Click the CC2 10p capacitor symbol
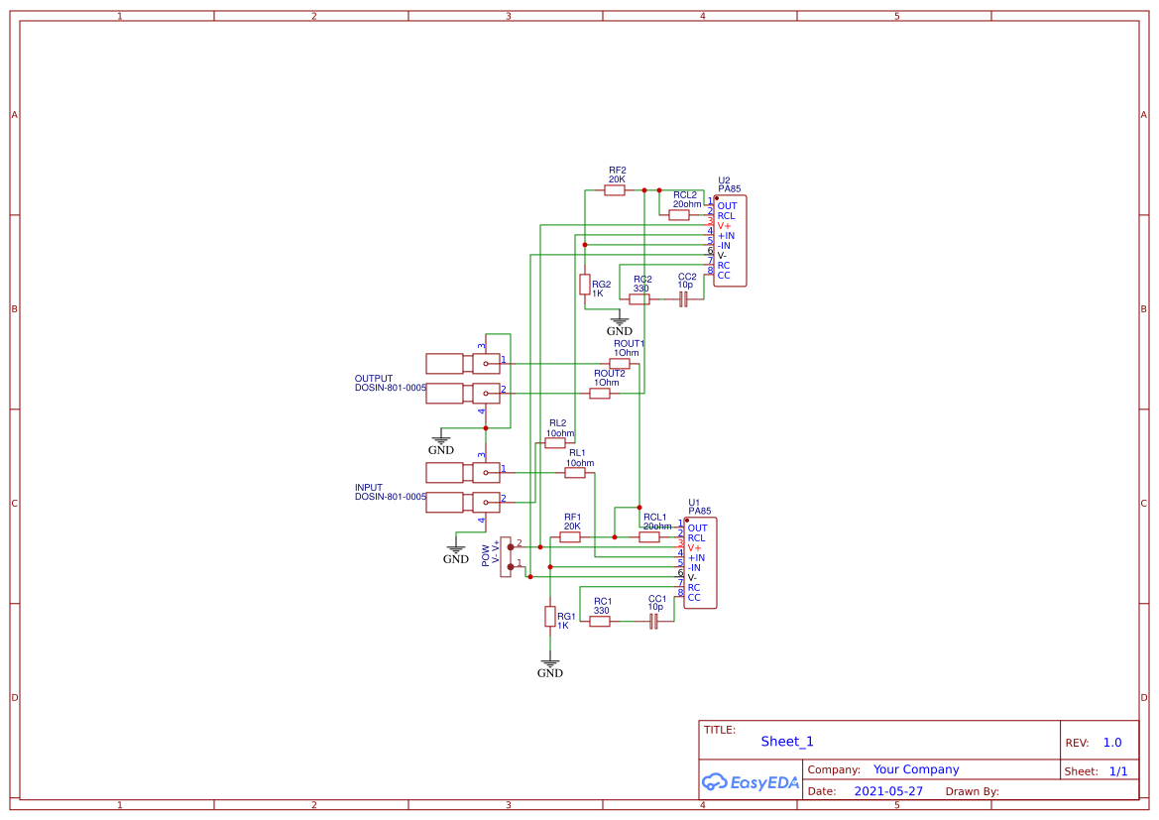This screenshot has width=1159, height=820. [x=684, y=298]
